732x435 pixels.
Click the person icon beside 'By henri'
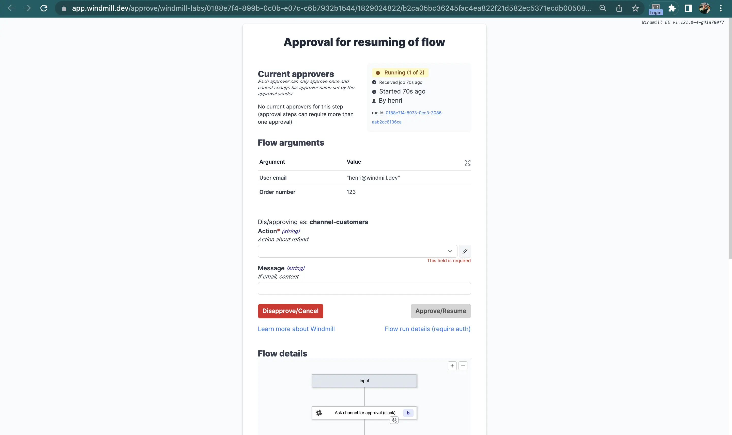coord(374,101)
